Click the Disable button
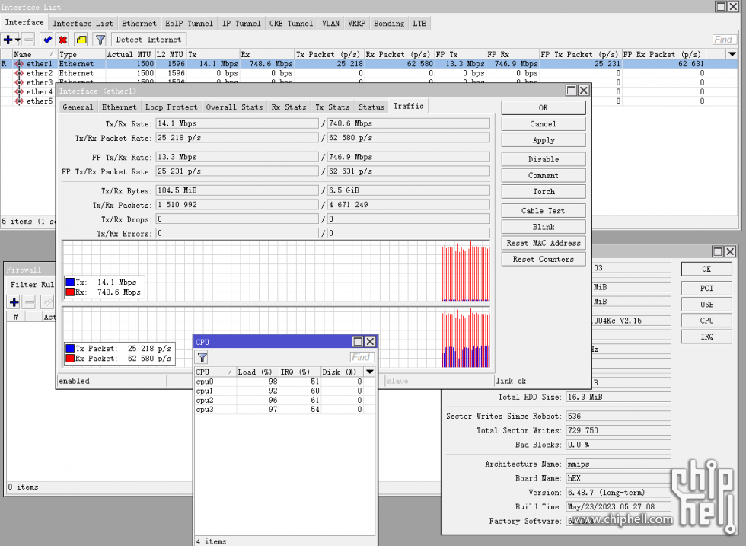 point(544,159)
